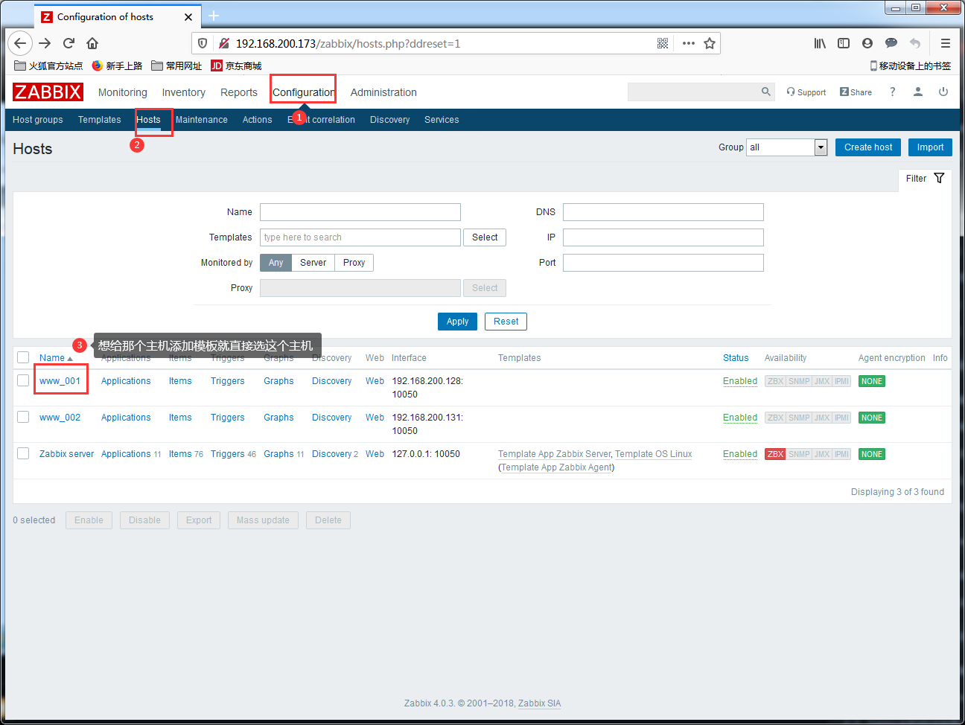
Task: Open the Administration menu
Action: click(383, 92)
